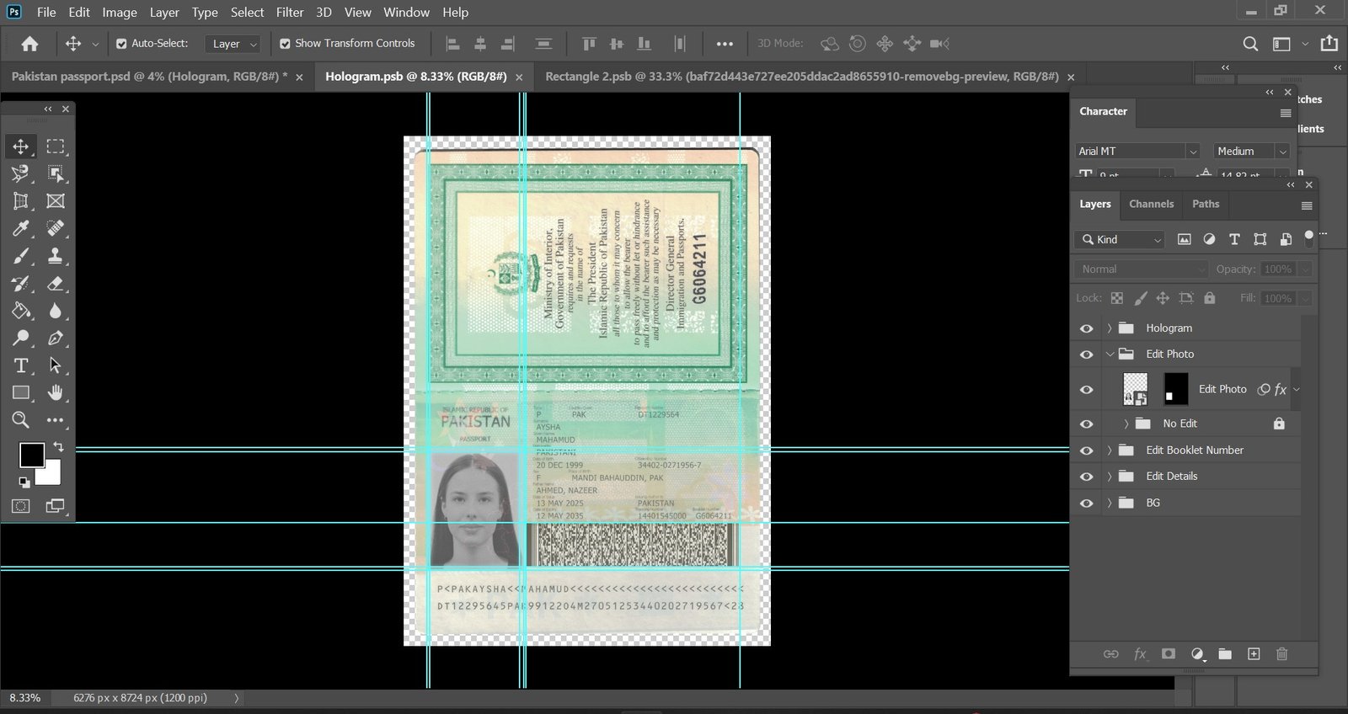
Task: Add layer mask button at panel bottom
Action: (1169, 654)
